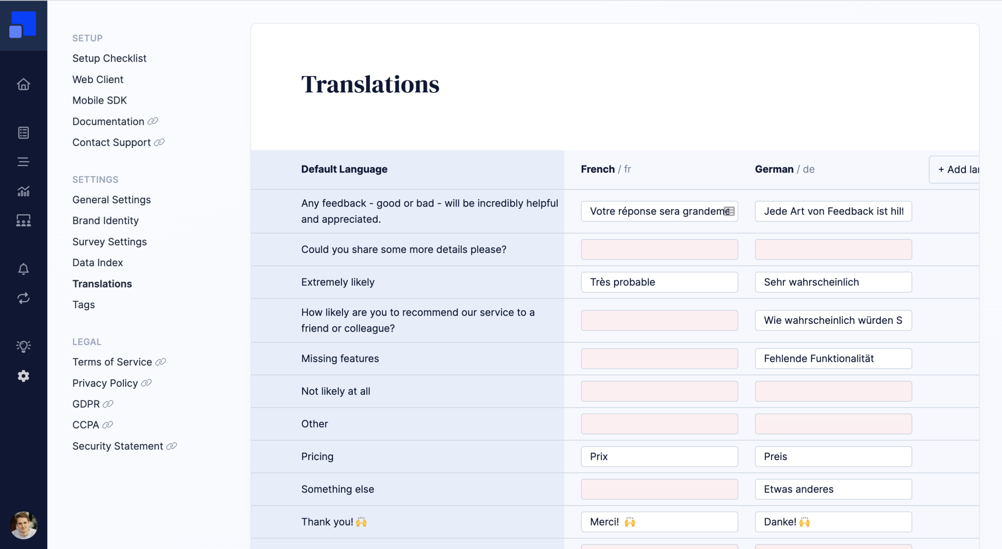Click the app logo at top left
This screenshot has width=1002, height=549.
pyautogui.click(x=23, y=23)
